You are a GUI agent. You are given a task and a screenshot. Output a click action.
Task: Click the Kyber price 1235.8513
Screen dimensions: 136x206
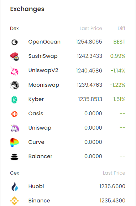pyautogui.click(x=90, y=99)
